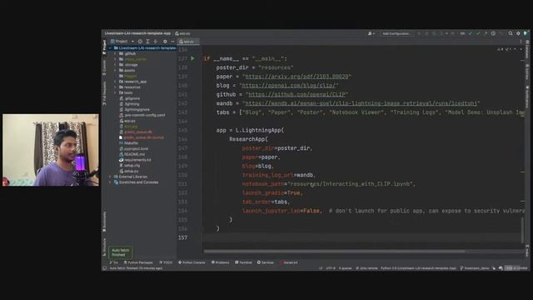Viewport: 533px width, 300px height.
Task: Select pyproject.toml file
Action: (133, 148)
